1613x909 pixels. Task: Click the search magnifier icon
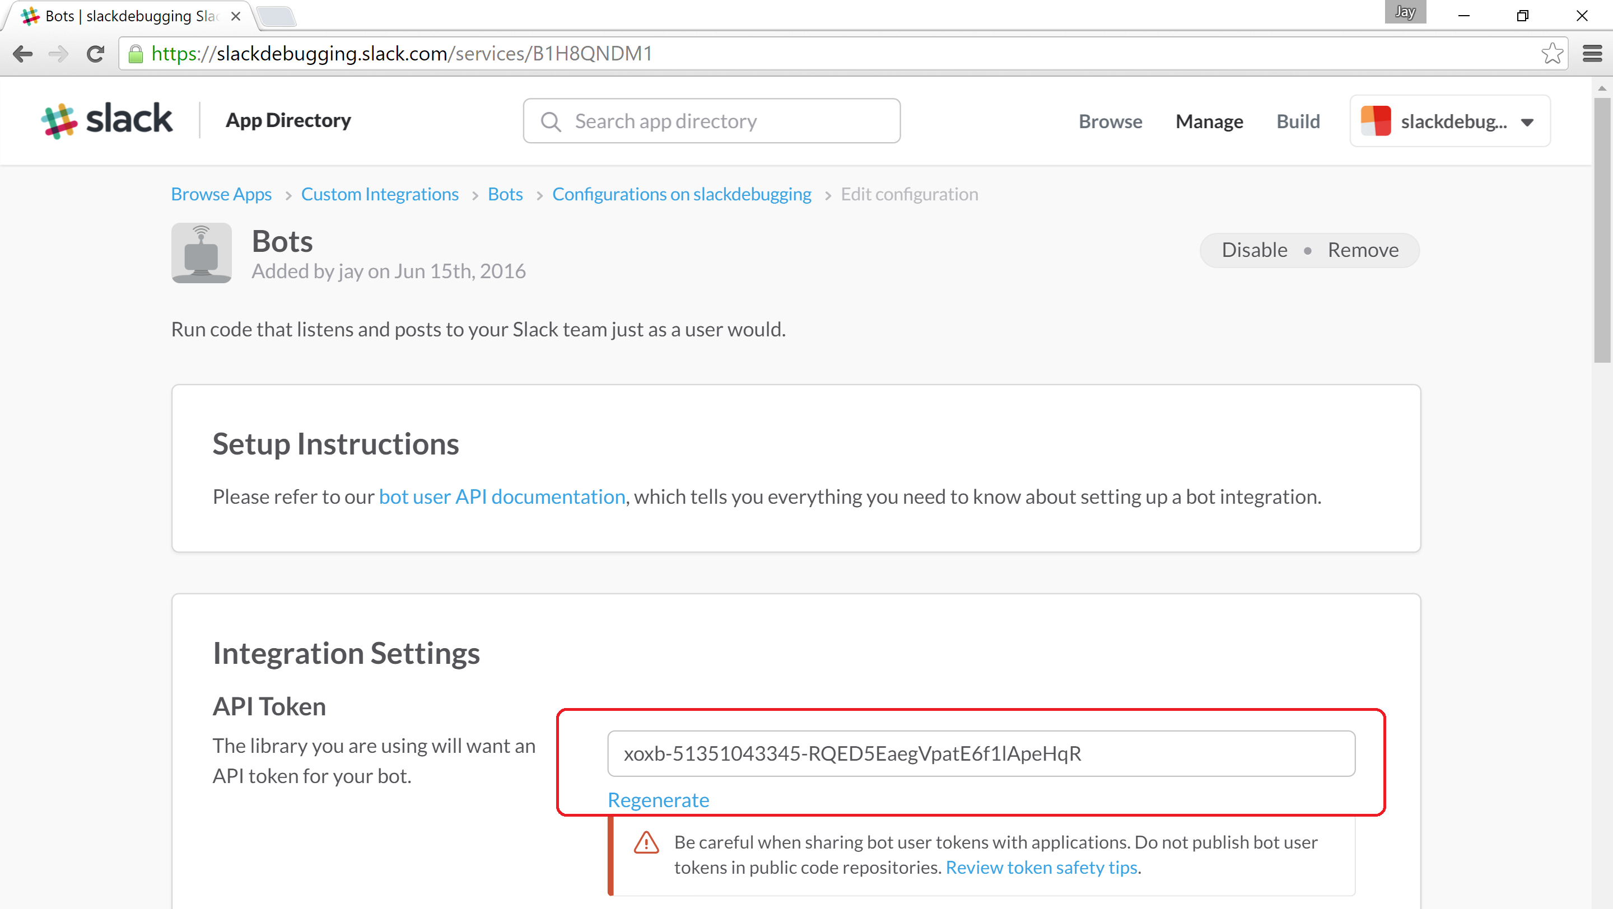pos(551,121)
